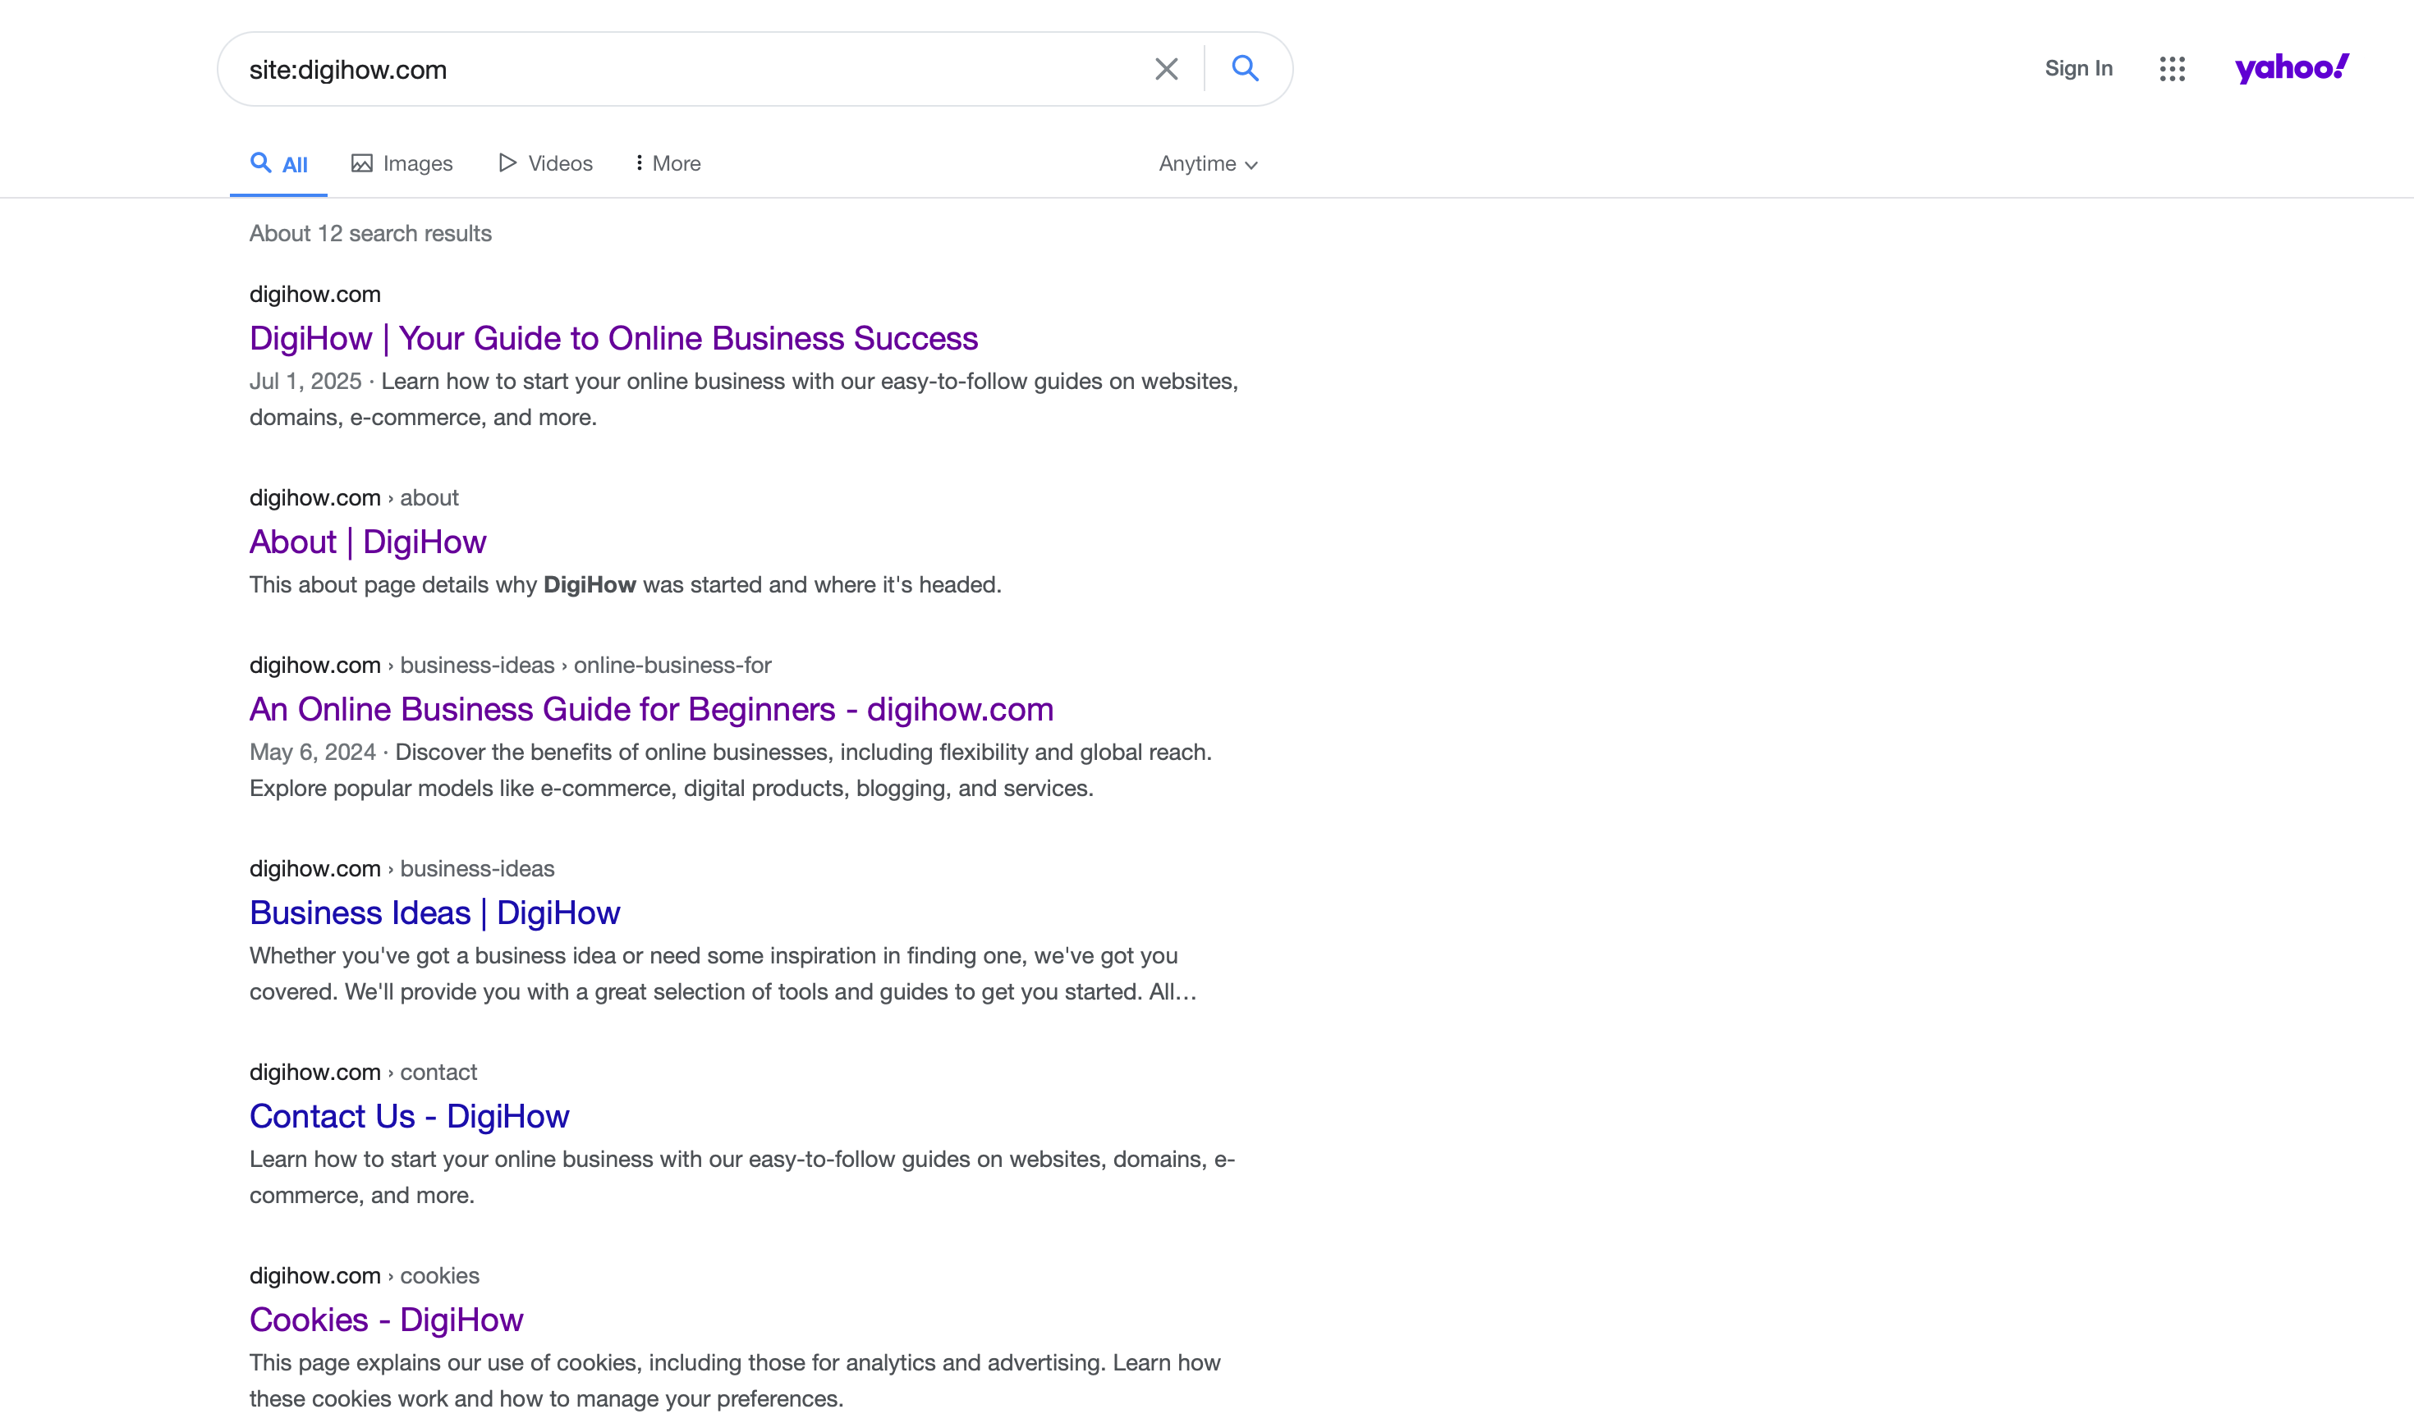This screenshot has width=2414, height=1423.
Task: Select the Images search icon
Action: (363, 162)
